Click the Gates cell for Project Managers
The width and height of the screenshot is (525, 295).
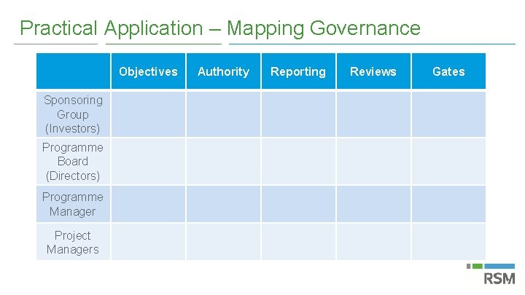(448, 242)
